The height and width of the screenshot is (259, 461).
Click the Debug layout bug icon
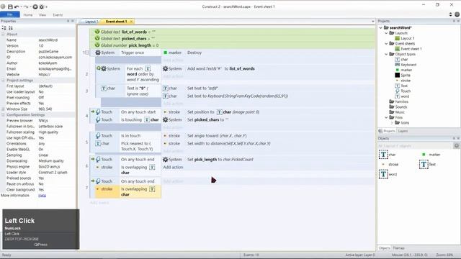pos(42,6)
